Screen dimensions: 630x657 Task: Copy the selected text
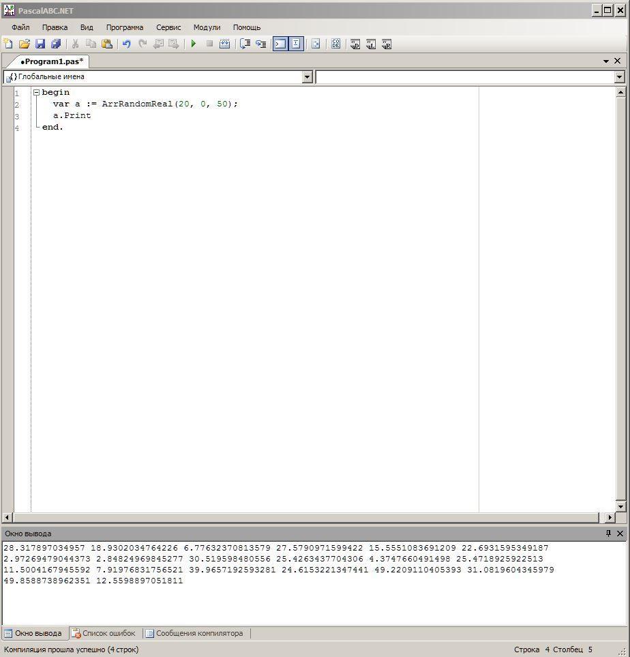tap(91, 44)
